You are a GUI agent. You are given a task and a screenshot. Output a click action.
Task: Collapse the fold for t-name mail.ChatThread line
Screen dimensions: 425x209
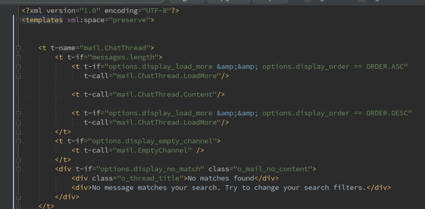pos(18,48)
